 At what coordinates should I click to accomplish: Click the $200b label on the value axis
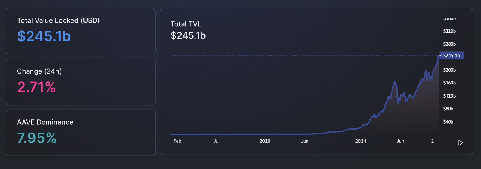pos(449,70)
